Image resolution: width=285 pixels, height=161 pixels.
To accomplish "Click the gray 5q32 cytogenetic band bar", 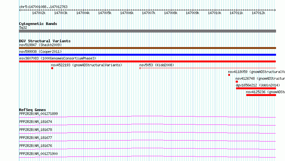I will [147, 31].
